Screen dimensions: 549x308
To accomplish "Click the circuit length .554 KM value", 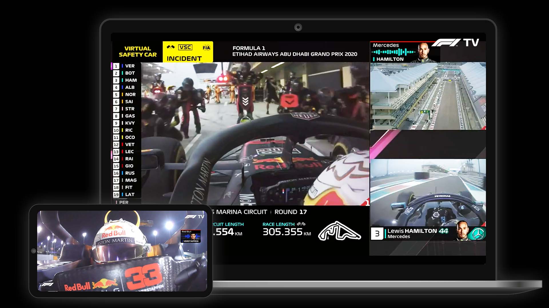I will [x=228, y=232].
